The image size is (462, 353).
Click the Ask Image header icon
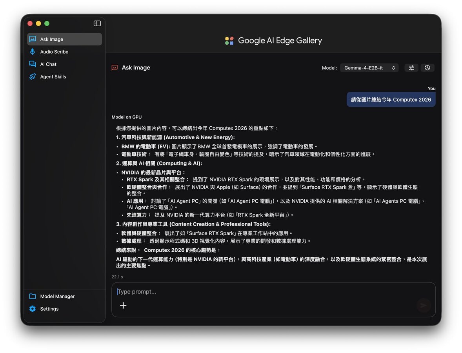point(115,68)
